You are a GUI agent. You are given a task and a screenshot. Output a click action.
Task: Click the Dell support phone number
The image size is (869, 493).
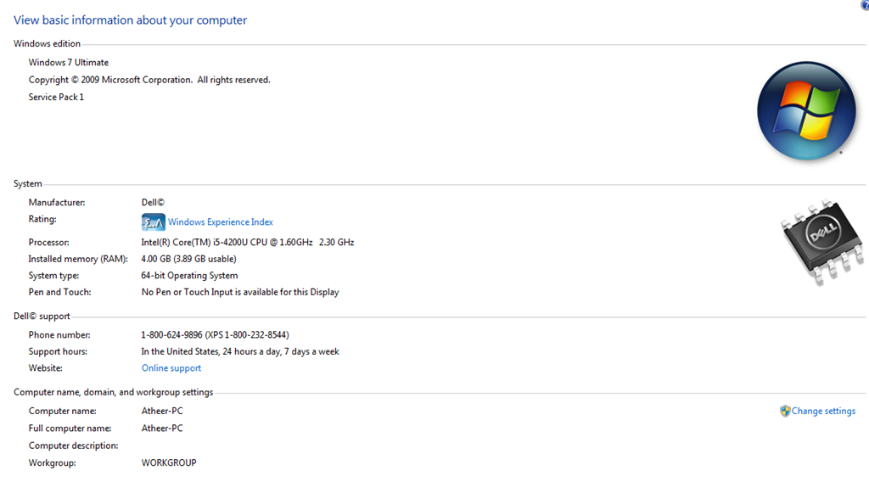pos(215,335)
